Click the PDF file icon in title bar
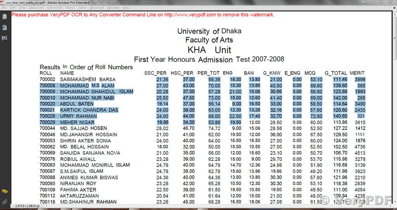397x210 pixels. tap(2, 3)
